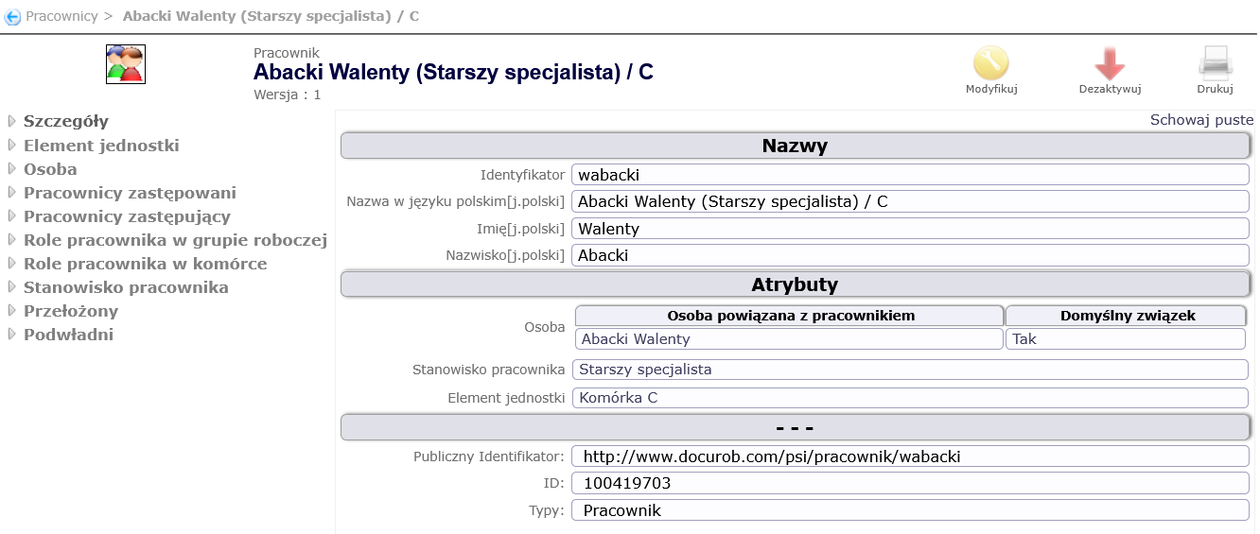Click the Publiczny Identyfikator URL field

tap(909, 456)
